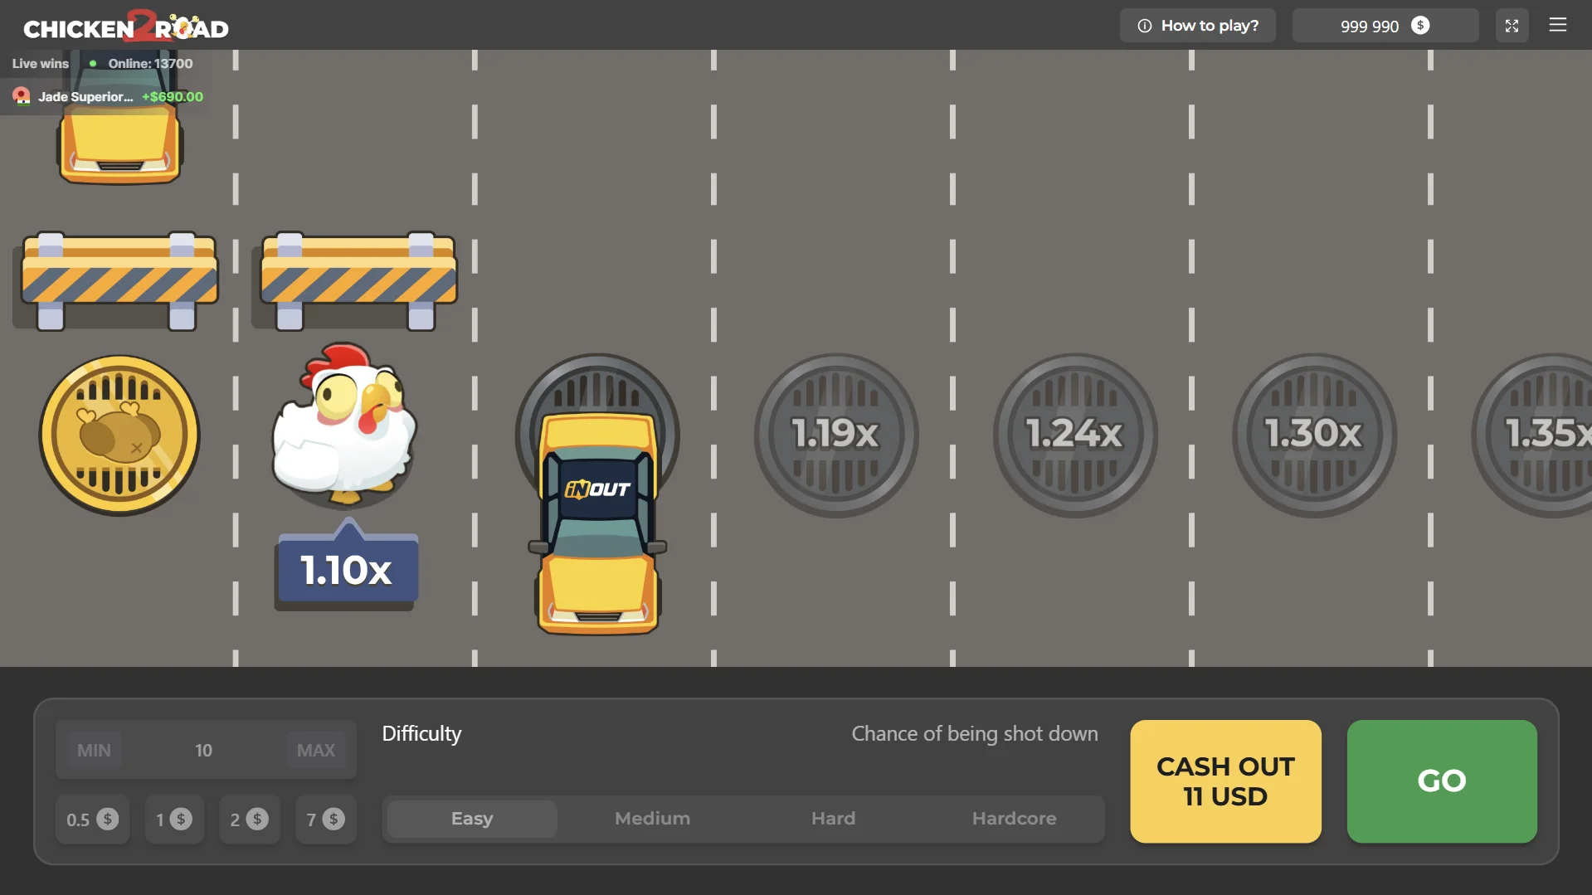Click the green online status dot

tap(93, 64)
